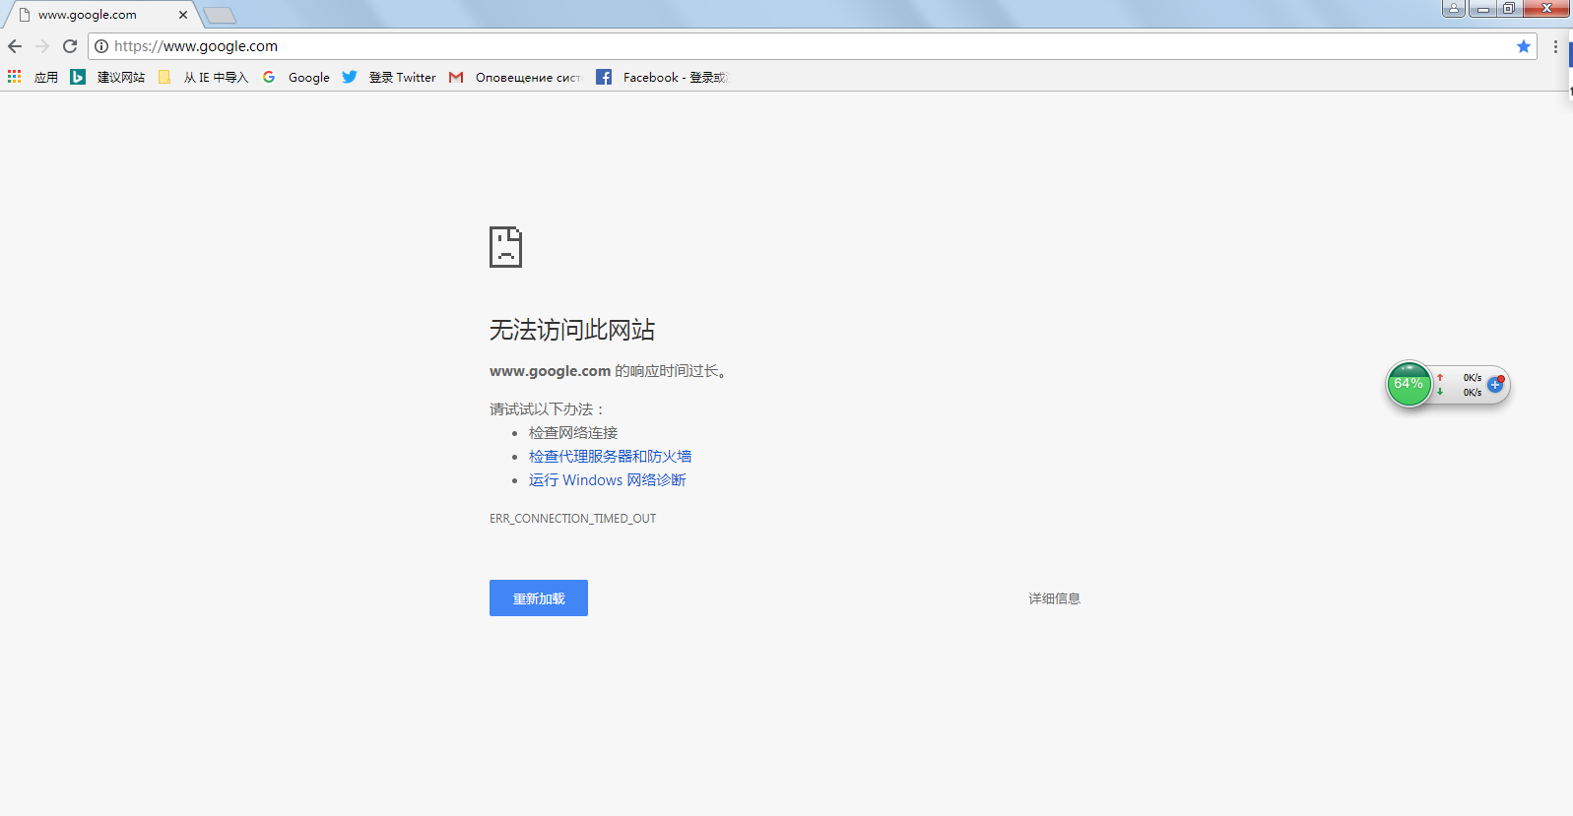Click the sad page error icon

(505, 247)
